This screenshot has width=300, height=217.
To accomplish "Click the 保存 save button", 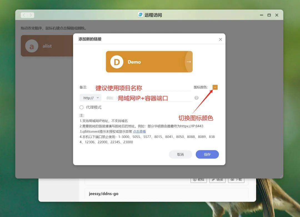I will [207, 154].
